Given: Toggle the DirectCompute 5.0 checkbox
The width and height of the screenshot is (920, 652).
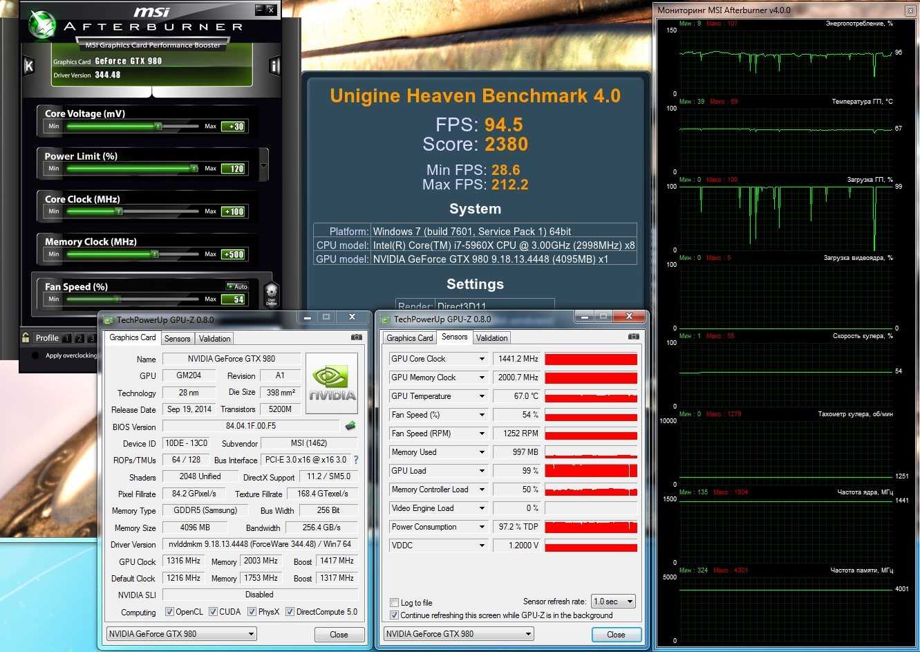Looking at the screenshot, I should 290,611.
